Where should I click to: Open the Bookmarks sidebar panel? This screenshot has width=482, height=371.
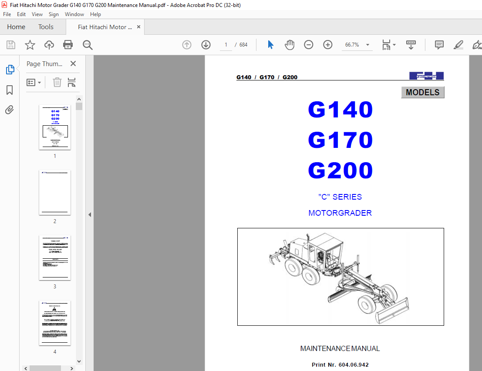click(x=10, y=90)
